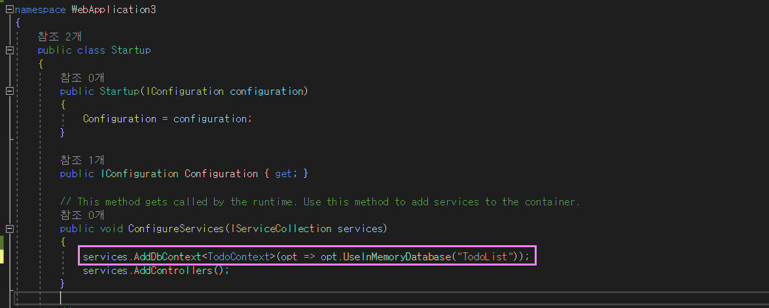Collapse the public class Startup block
The image size is (769, 308).
coord(9,50)
